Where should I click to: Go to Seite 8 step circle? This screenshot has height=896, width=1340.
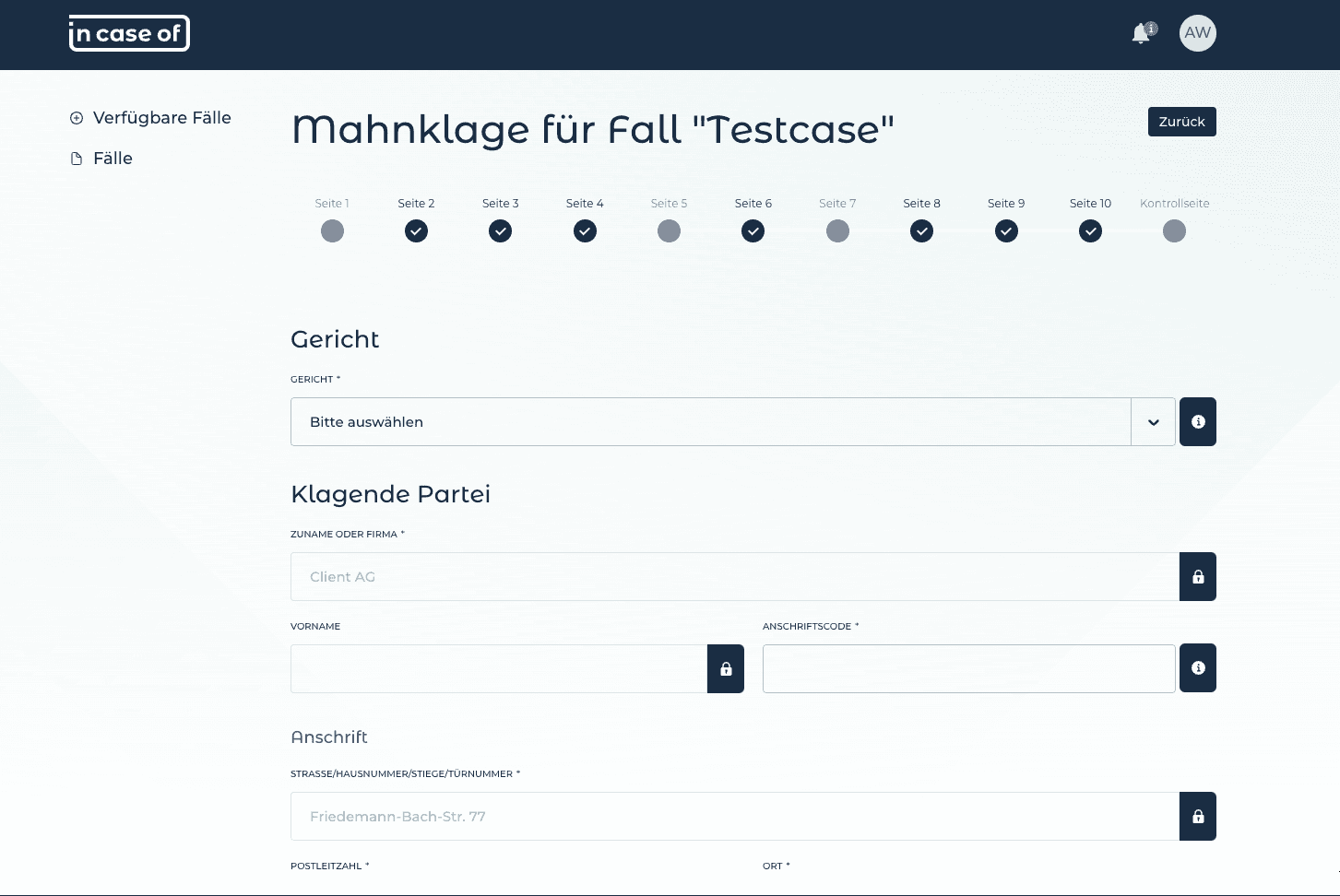pos(921,231)
